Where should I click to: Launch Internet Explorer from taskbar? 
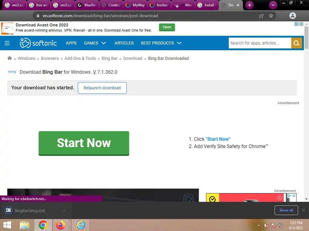[x=81, y=225]
